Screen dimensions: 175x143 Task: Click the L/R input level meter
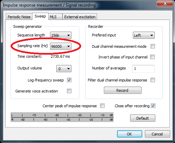click(x=62, y=117)
